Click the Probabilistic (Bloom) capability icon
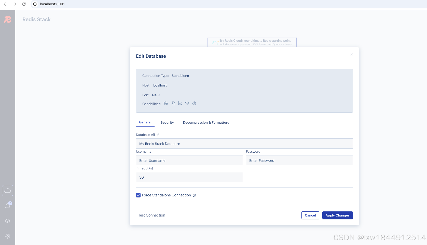The height and width of the screenshot is (245, 427). pyautogui.click(x=187, y=103)
